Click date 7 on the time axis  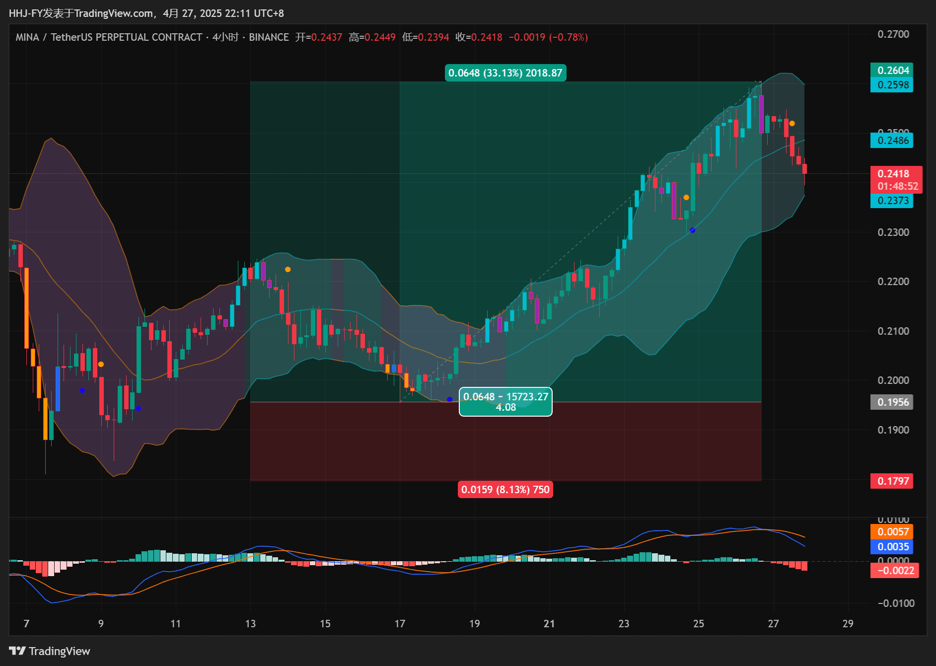point(26,624)
